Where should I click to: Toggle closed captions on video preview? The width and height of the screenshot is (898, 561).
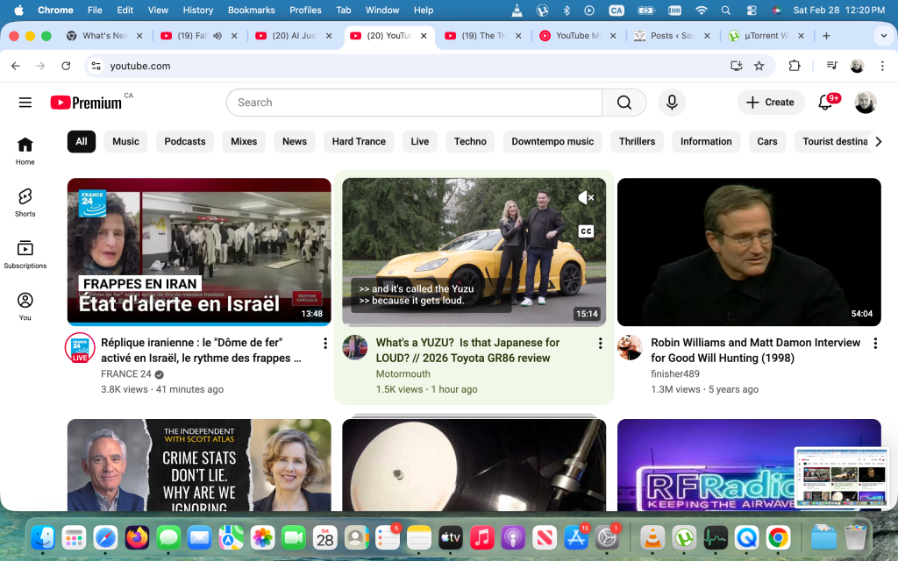tap(586, 231)
